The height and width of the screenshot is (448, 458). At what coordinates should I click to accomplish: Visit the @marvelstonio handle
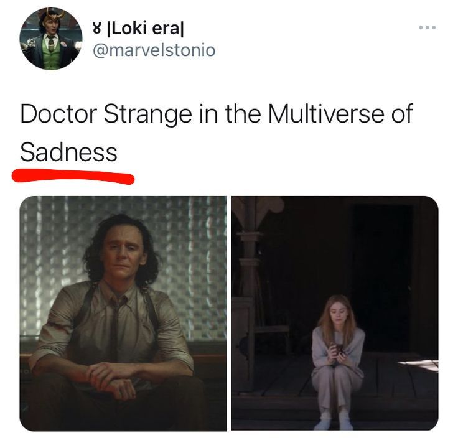pos(154,50)
